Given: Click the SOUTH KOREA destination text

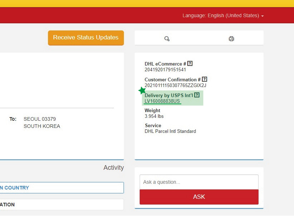Looking at the screenshot, I should [42, 126].
